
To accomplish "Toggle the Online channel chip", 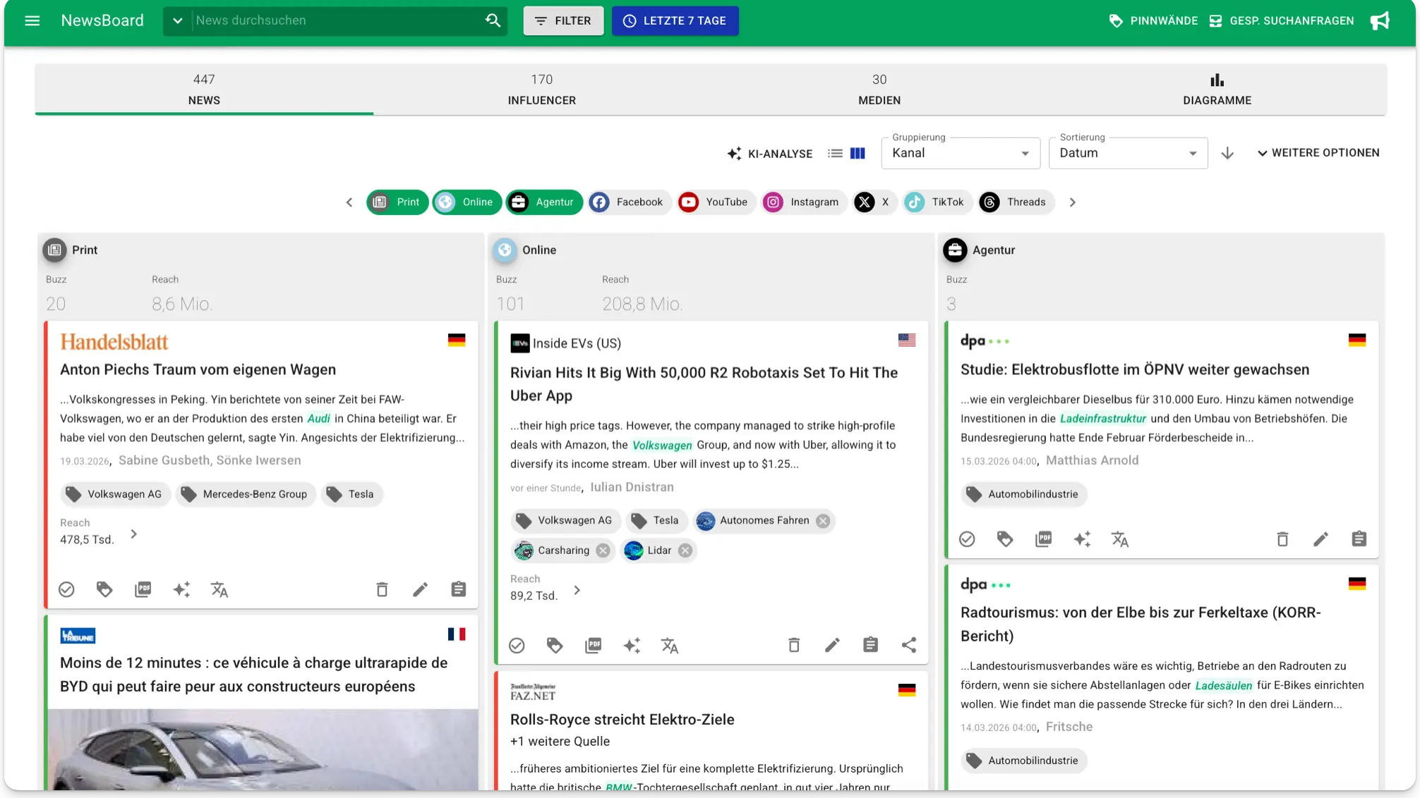I will pos(467,202).
